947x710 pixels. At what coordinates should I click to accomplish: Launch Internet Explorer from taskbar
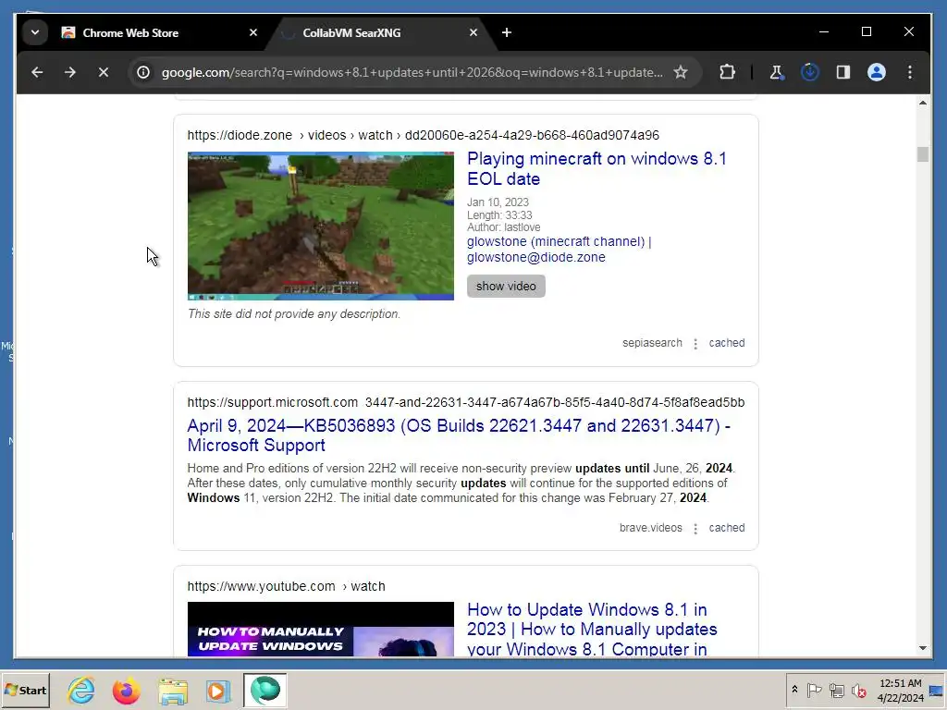click(x=81, y=690)
